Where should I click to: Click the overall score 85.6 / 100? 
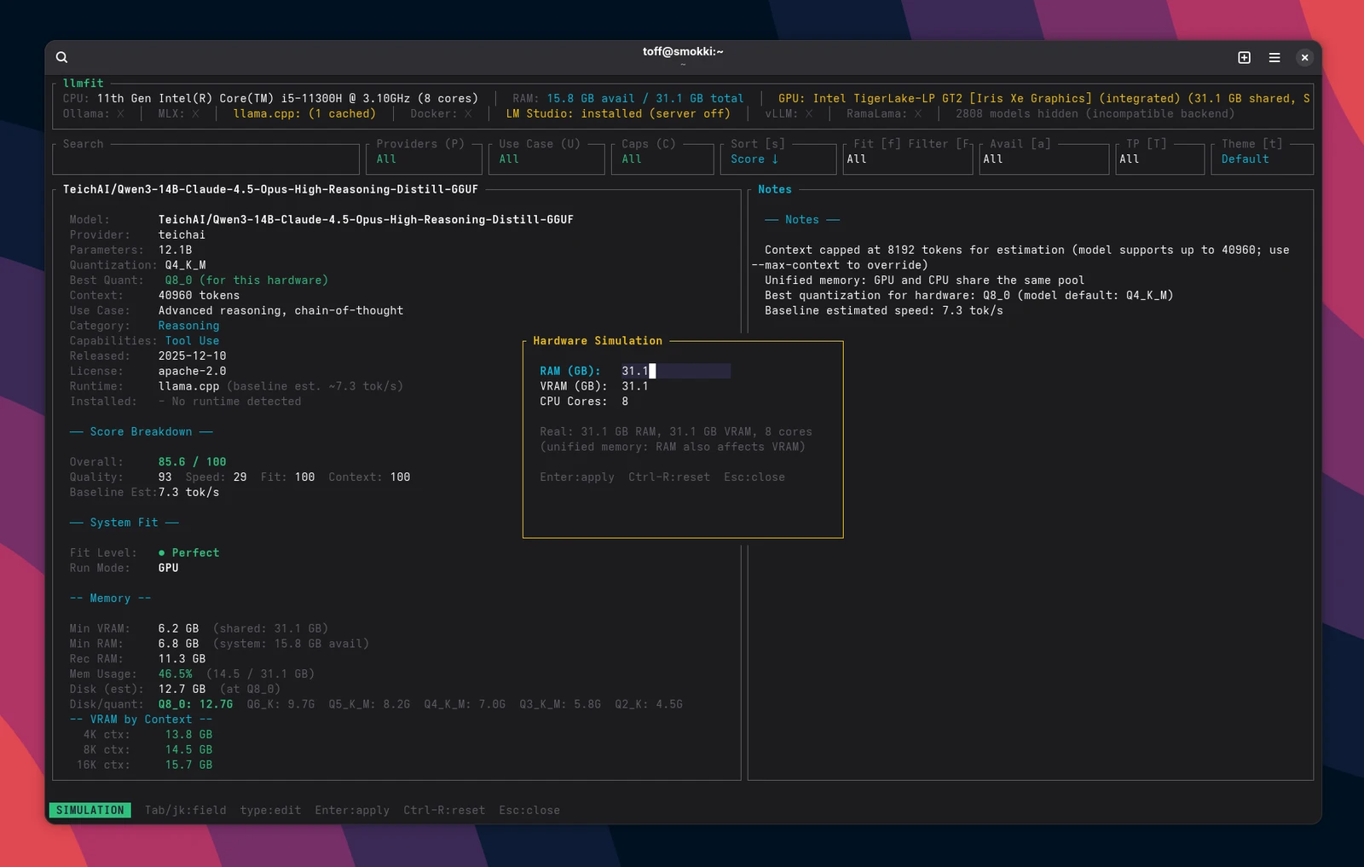point(192,462)
